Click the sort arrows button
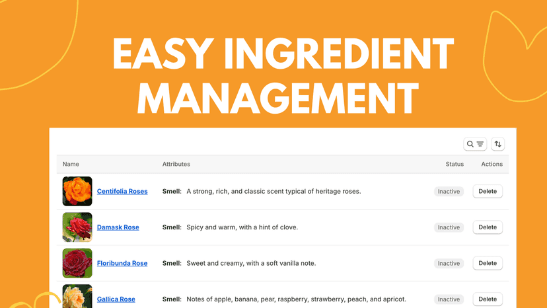 point(498,144)
